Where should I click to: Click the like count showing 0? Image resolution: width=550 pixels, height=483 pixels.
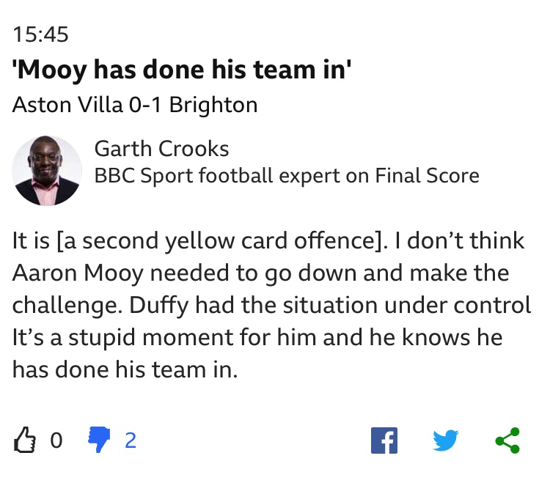(x=56, y=440)
